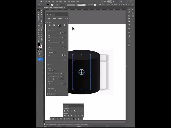Select the Line Segment tool
Screen dimensions: 171x128
pos(41,17)
